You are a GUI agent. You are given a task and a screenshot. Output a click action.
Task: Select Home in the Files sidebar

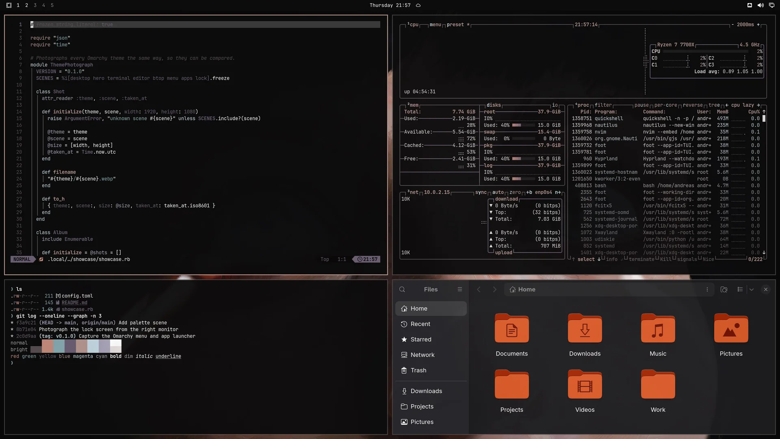click(x=431, y=309)
